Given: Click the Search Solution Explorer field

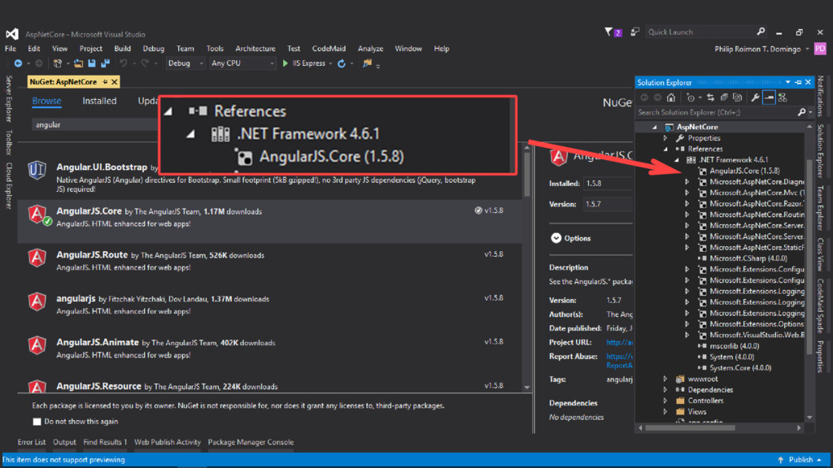Looking at the screenshot, I should pos(716,112).
